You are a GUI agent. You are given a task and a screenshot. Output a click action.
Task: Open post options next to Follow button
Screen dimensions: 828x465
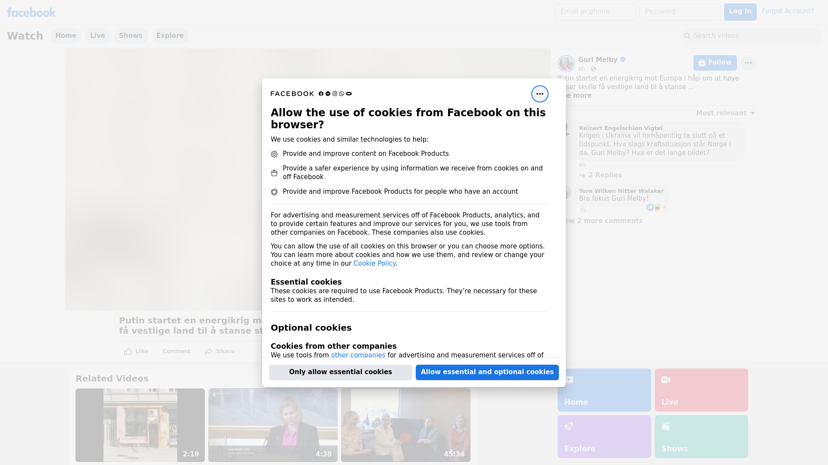coord(748,63)
